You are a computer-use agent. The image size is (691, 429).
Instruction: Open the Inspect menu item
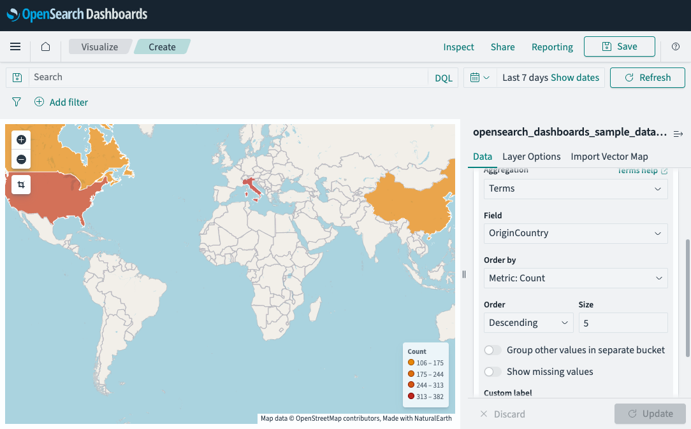[458, 46]
